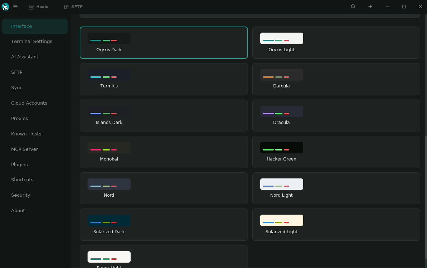Open Cloud Accounts settings
The height and width of the screenshot is (268, 427).
(35, 103)
